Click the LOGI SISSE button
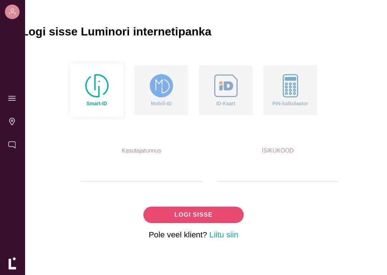Viewport: 387px width, 275px height. point(193,215)
